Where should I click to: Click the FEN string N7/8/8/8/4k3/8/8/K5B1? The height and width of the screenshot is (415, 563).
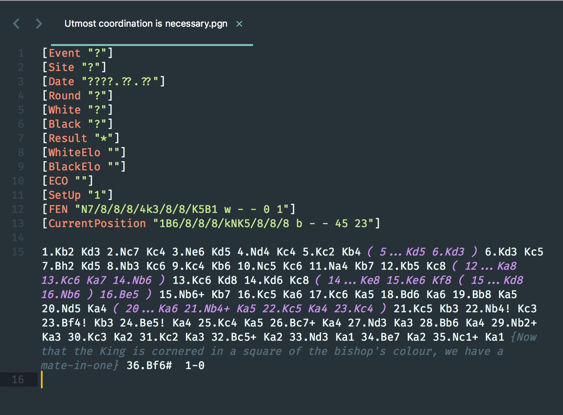[149, 209]
